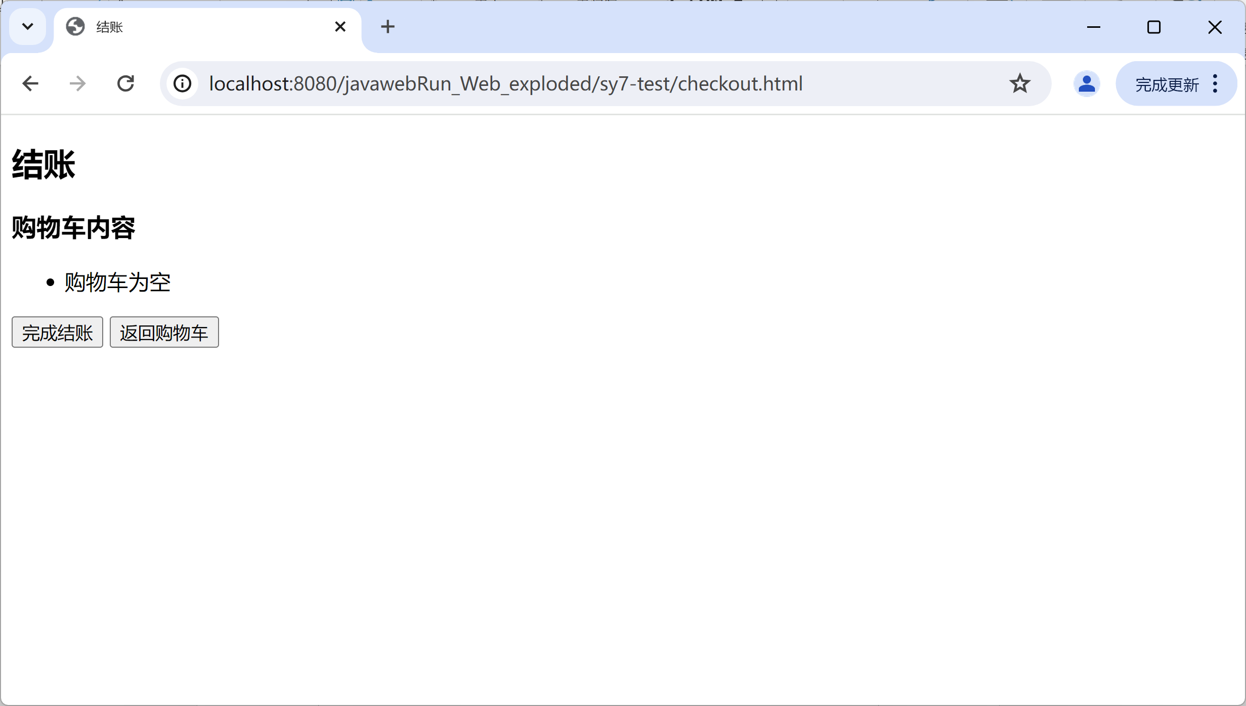Click the forward navigation arrow
The height and width of the screenshot is (706, 1246).
pos(77,83)
